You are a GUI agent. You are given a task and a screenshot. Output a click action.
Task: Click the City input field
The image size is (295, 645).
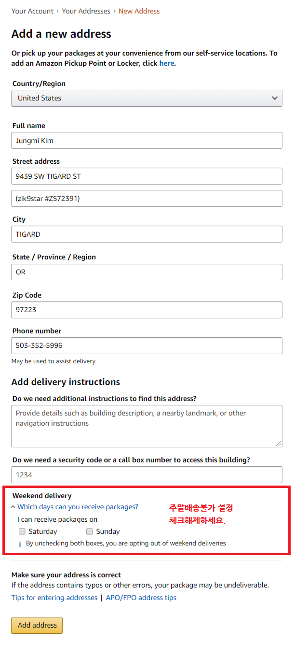click(x=147, y=234)
